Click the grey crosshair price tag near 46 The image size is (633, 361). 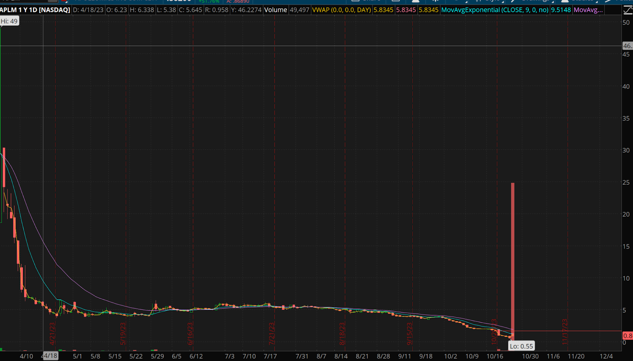click(628, 46)
